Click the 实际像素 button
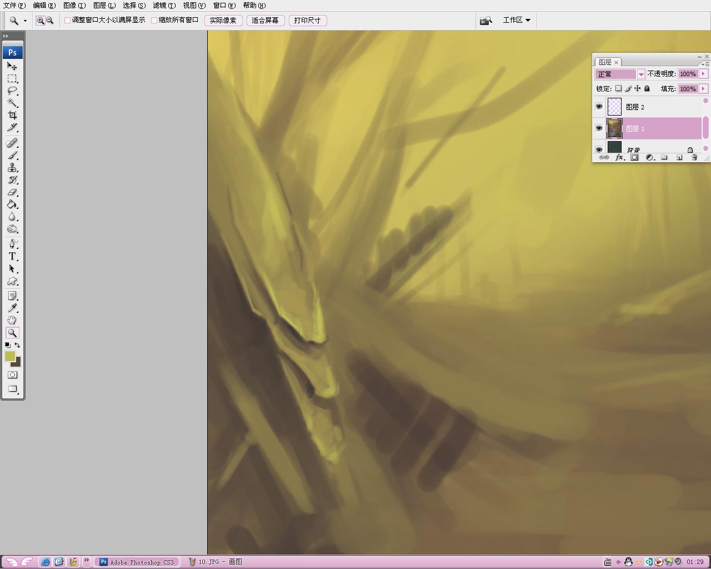This screenshot has height=569, width=711. point(223,21)
